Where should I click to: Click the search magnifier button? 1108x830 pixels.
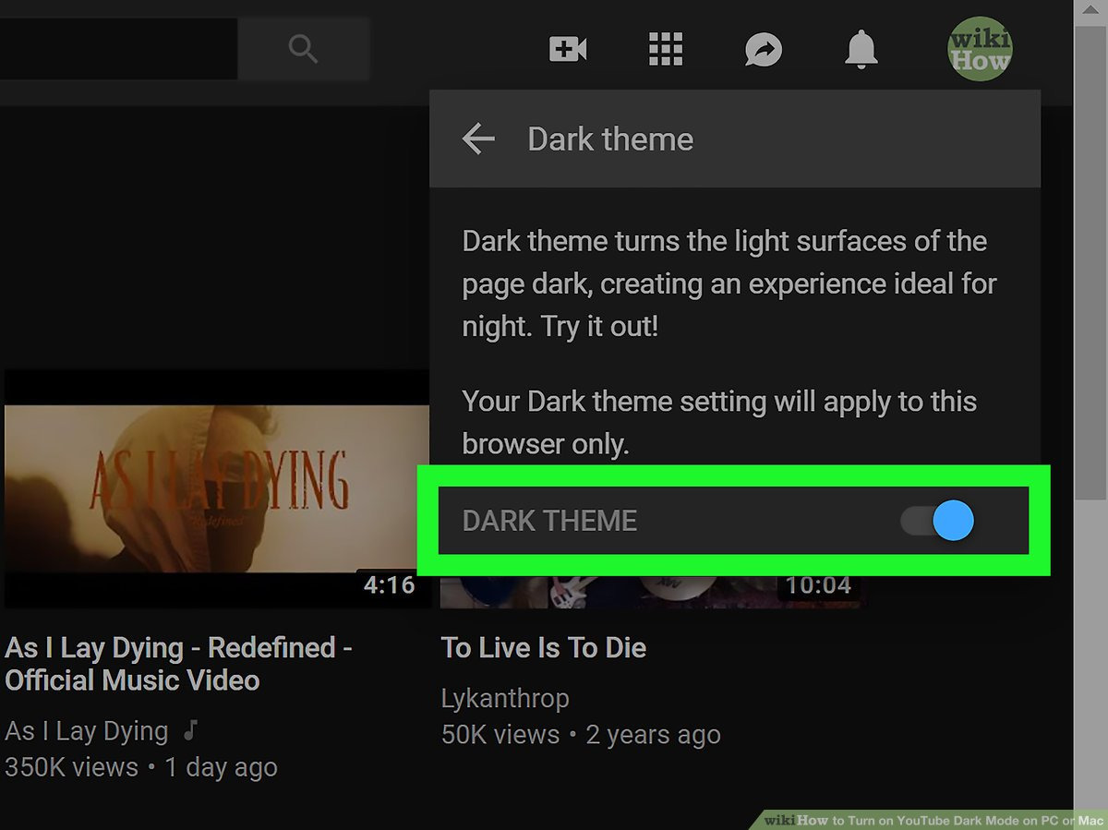(x=304, y=48)
